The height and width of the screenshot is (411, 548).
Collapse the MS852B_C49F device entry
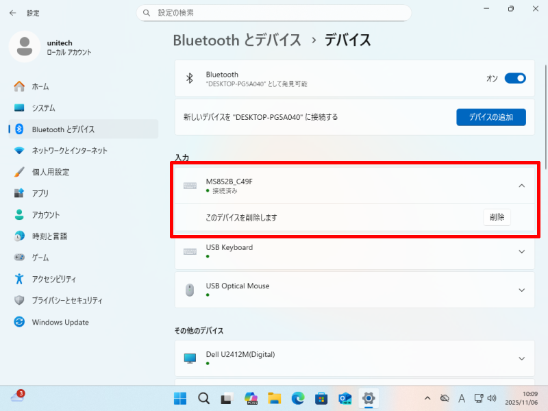521,186
